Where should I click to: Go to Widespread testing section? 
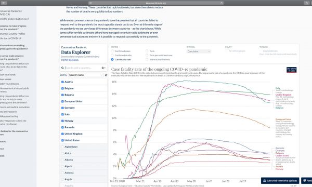coord(9,116)
